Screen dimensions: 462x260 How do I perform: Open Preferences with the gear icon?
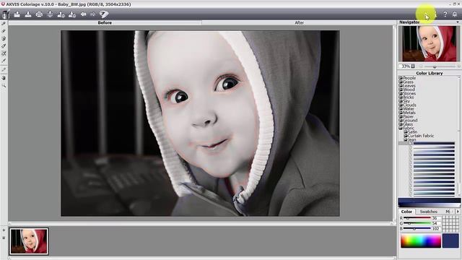455,14
